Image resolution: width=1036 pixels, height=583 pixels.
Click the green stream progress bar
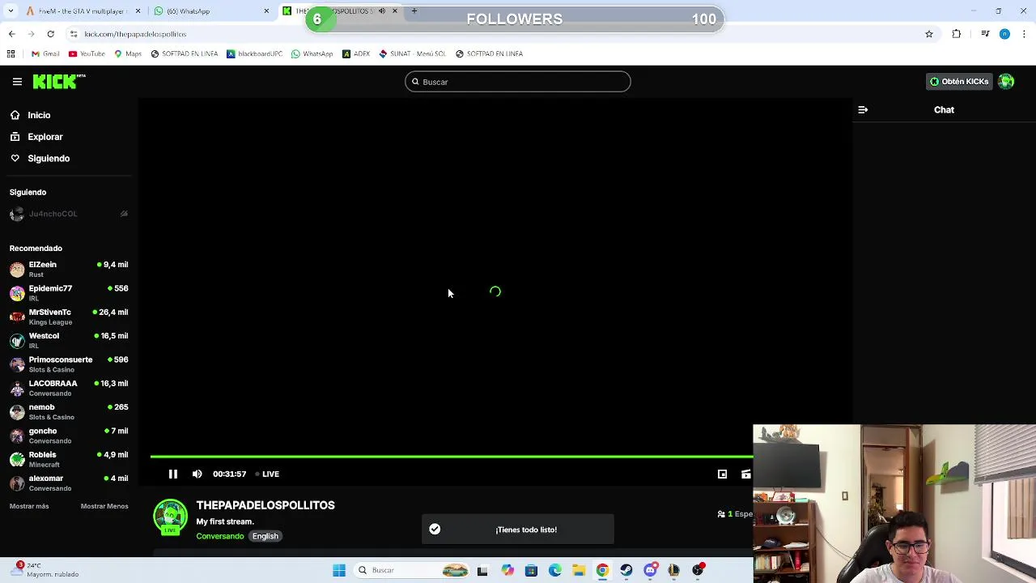coord(452,457)
